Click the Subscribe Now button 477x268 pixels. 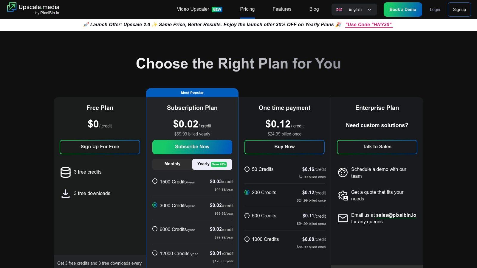point(192,147)
